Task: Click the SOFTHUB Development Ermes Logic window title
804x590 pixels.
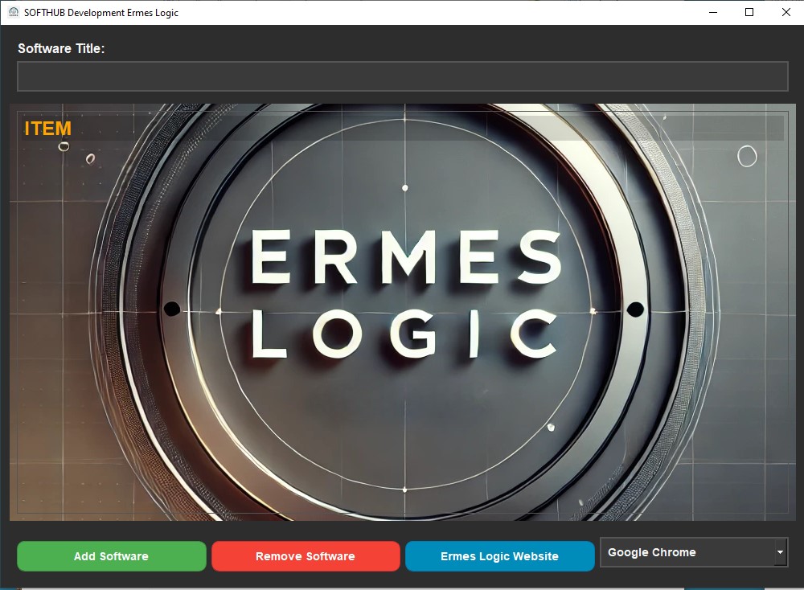Action: pyautogui.click(x=101, y=12)
